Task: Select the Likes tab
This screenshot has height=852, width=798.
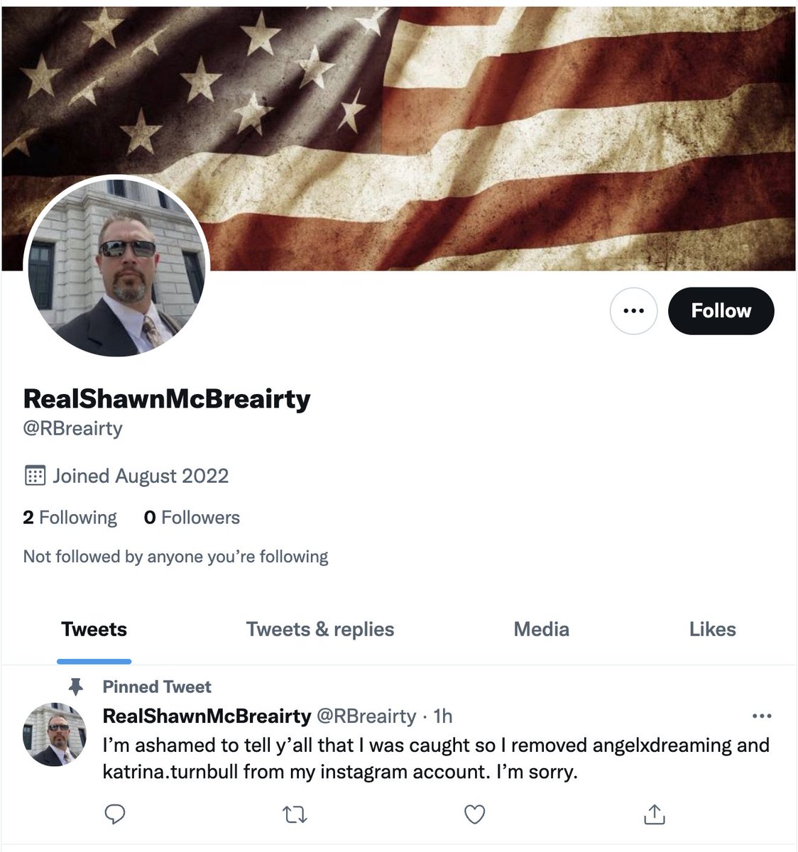Action: (x=712, y=629)
